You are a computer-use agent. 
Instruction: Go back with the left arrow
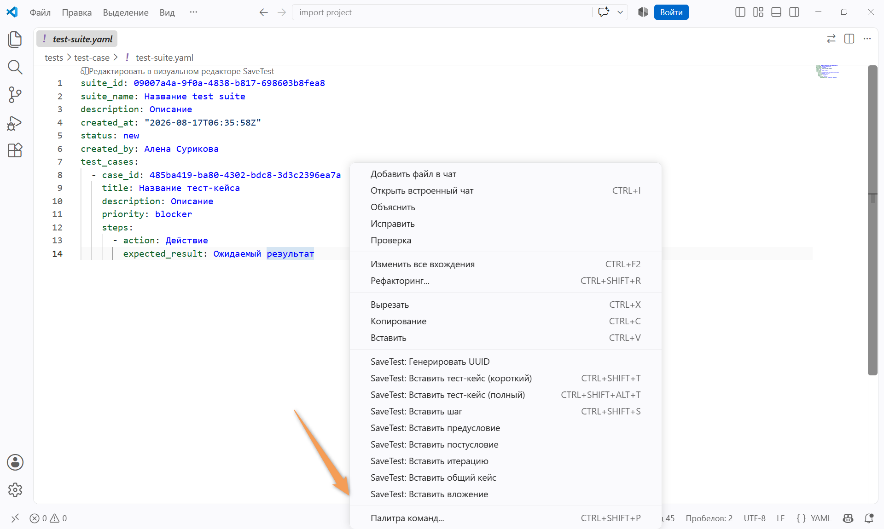click(x=263, y=12)
